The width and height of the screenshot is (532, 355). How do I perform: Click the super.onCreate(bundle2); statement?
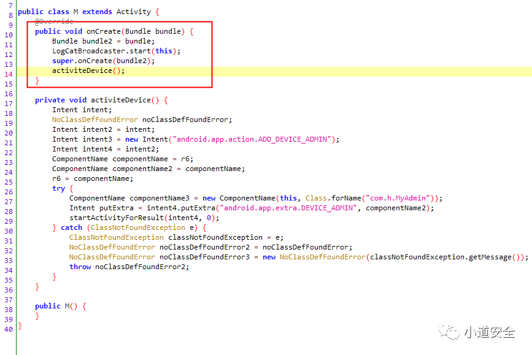tap(104, 61)
